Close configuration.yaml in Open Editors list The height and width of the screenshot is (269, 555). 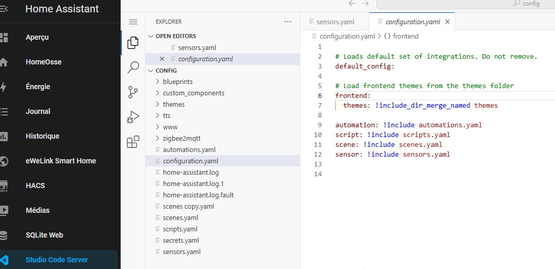coord(162,59)
